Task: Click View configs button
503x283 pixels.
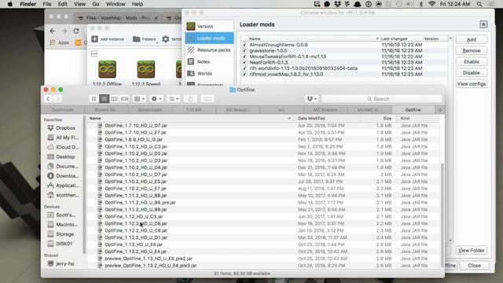Action: (472, 84)
